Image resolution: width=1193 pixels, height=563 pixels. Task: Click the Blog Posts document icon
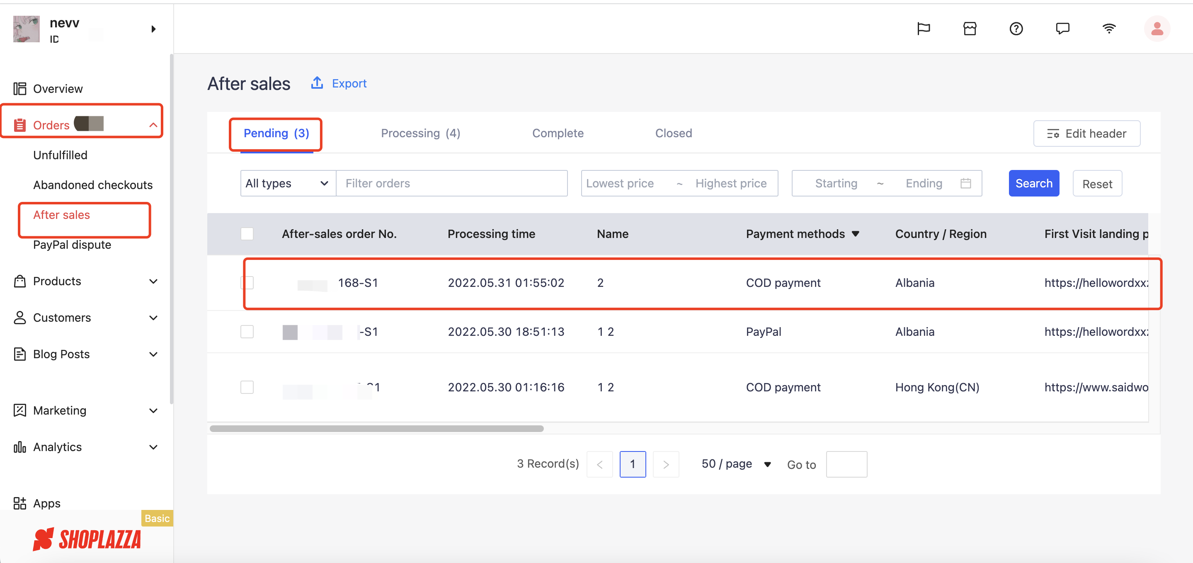click(19, 354)
